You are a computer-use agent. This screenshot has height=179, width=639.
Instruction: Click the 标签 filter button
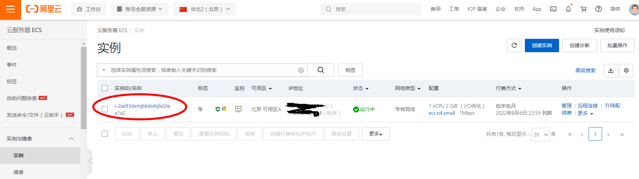click(x=350, y=70)
